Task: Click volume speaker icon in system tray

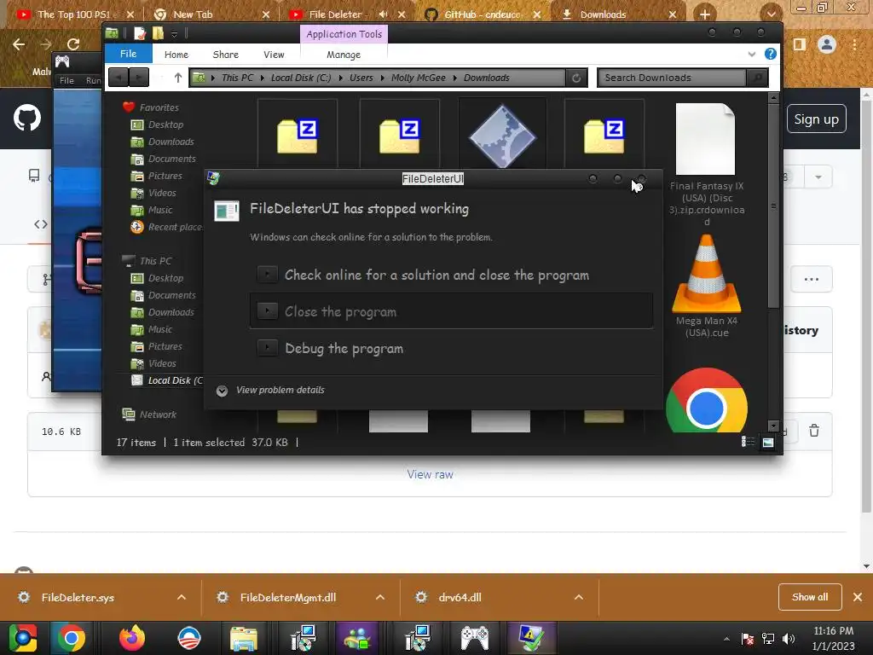Action: tap(789, 638)
